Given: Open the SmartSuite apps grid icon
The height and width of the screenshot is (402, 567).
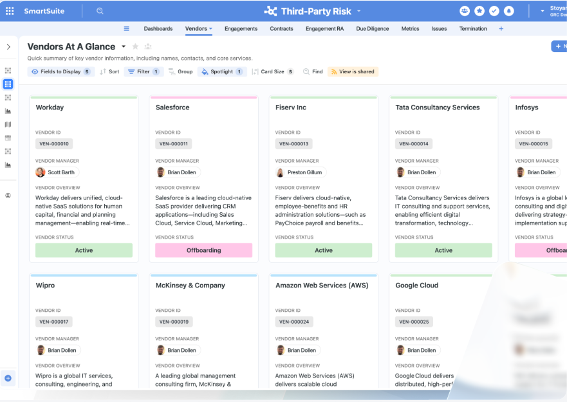Looking at the screenshot, I should click(x=10, y=11).
